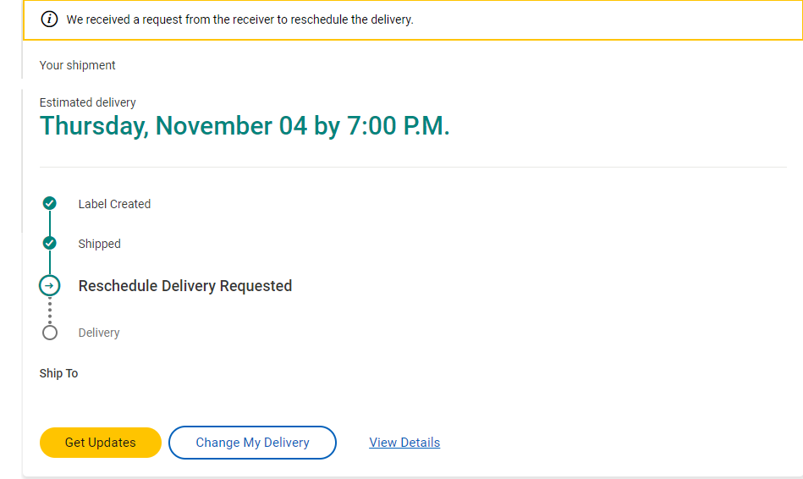The width and height of the screenshot is (803, 479).
Task: Click the dotted progress line before Delivery
Action: (x=50, y=311)
